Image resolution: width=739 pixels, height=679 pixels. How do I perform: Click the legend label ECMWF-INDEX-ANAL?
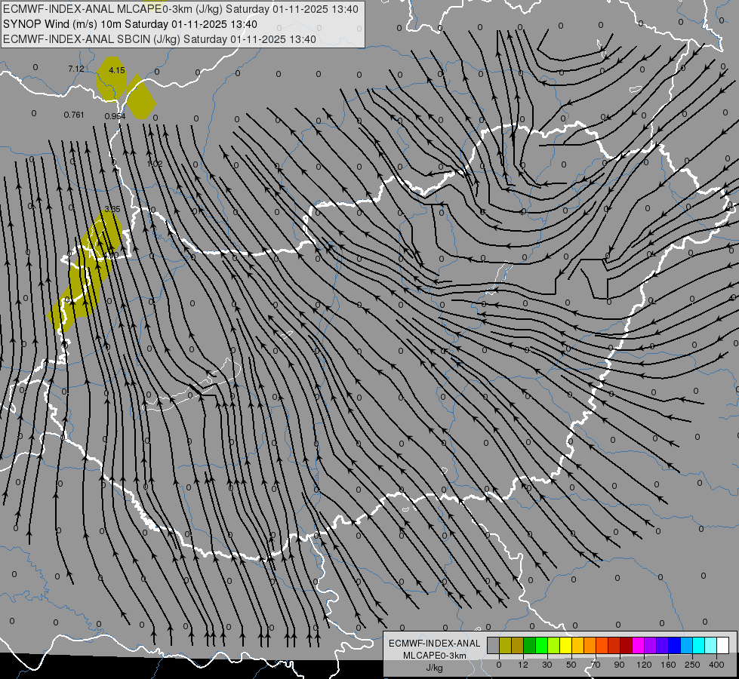pos(435,644)
